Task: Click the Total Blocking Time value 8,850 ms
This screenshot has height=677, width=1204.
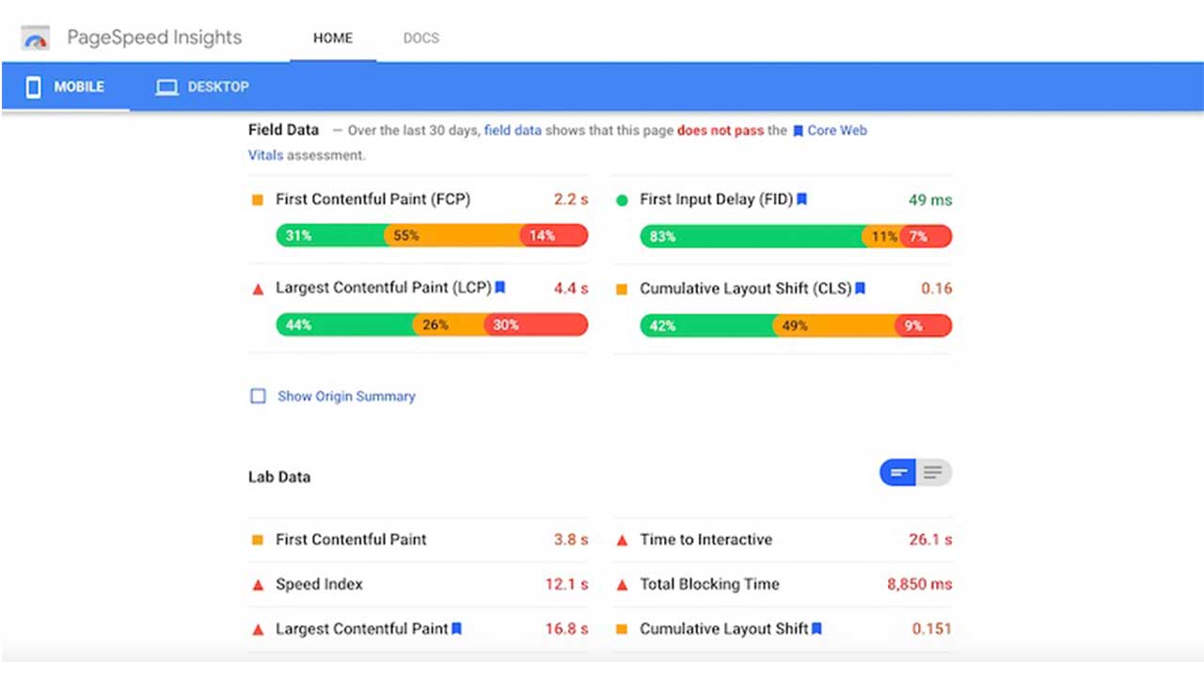Action: pos(920,584)
